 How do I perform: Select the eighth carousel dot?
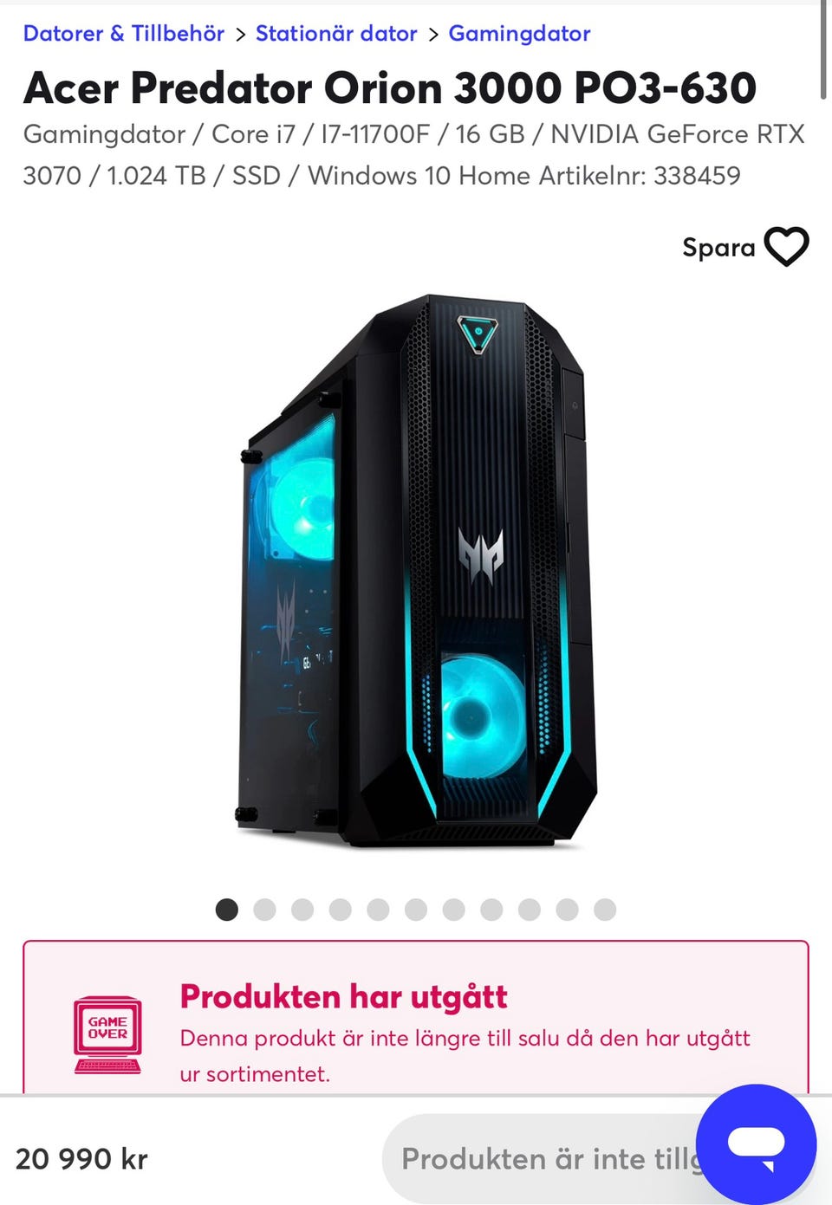pyautogui.click(x=491, y=910)
